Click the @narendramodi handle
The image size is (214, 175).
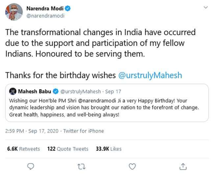pos(45,15)
